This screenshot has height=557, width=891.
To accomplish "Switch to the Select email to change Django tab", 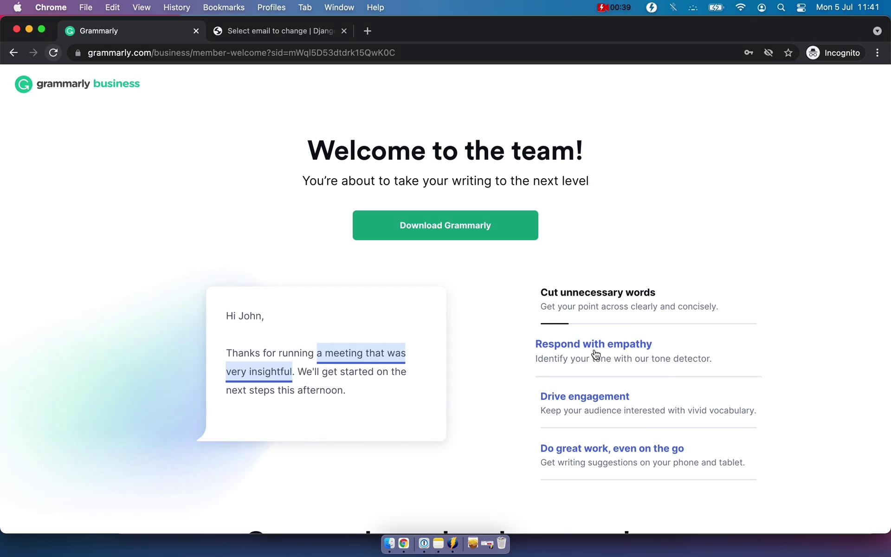I will pos(280,31).
